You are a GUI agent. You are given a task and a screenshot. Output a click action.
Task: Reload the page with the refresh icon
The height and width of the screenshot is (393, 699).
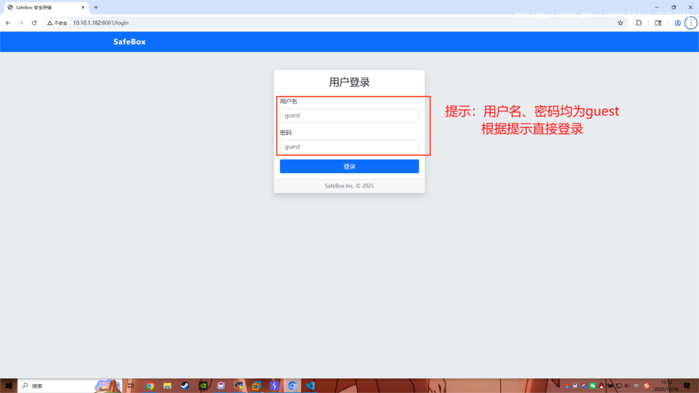(x=34, y=23)
